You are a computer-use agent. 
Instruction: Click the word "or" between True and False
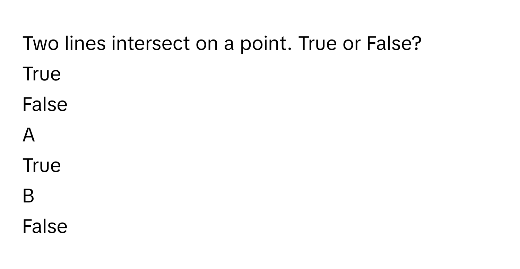(x=350, y=44)
